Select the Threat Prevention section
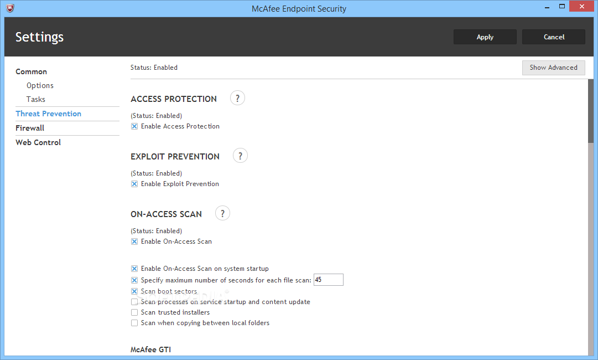Screen dimensions: 598x360 [x=49, y=114]
